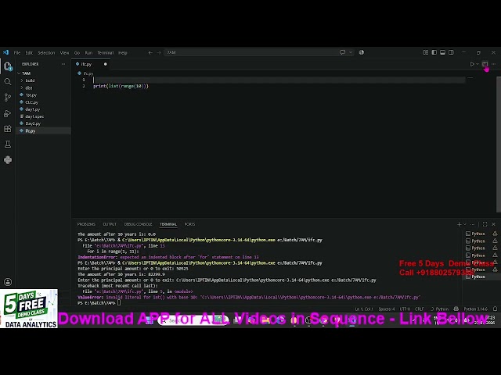Click the CRLF line ending status entry
This screenshot has height=375, width=501.
click(420, 309)
